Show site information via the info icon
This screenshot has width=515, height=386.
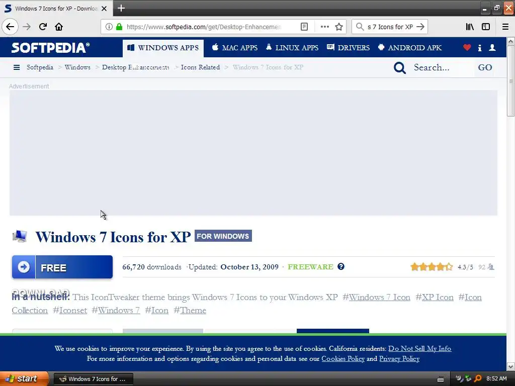109,27
